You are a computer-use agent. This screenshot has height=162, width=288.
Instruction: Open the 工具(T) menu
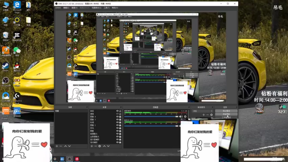pos(107,8)
